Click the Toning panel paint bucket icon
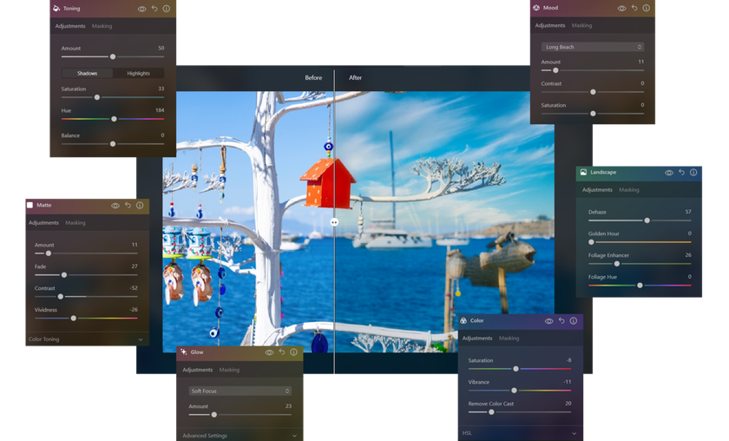The height and width of the screenshot is (441, 729). pyautogui.click(x=56, y=9)
